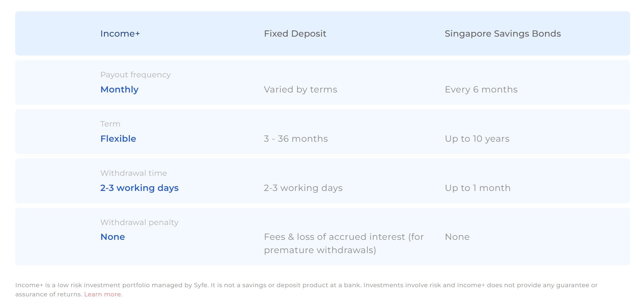The width and height of the screenshot is (639, 308).
Task: Select the Income+ column header
Action: pyautogui.click(x=120, y=34)
